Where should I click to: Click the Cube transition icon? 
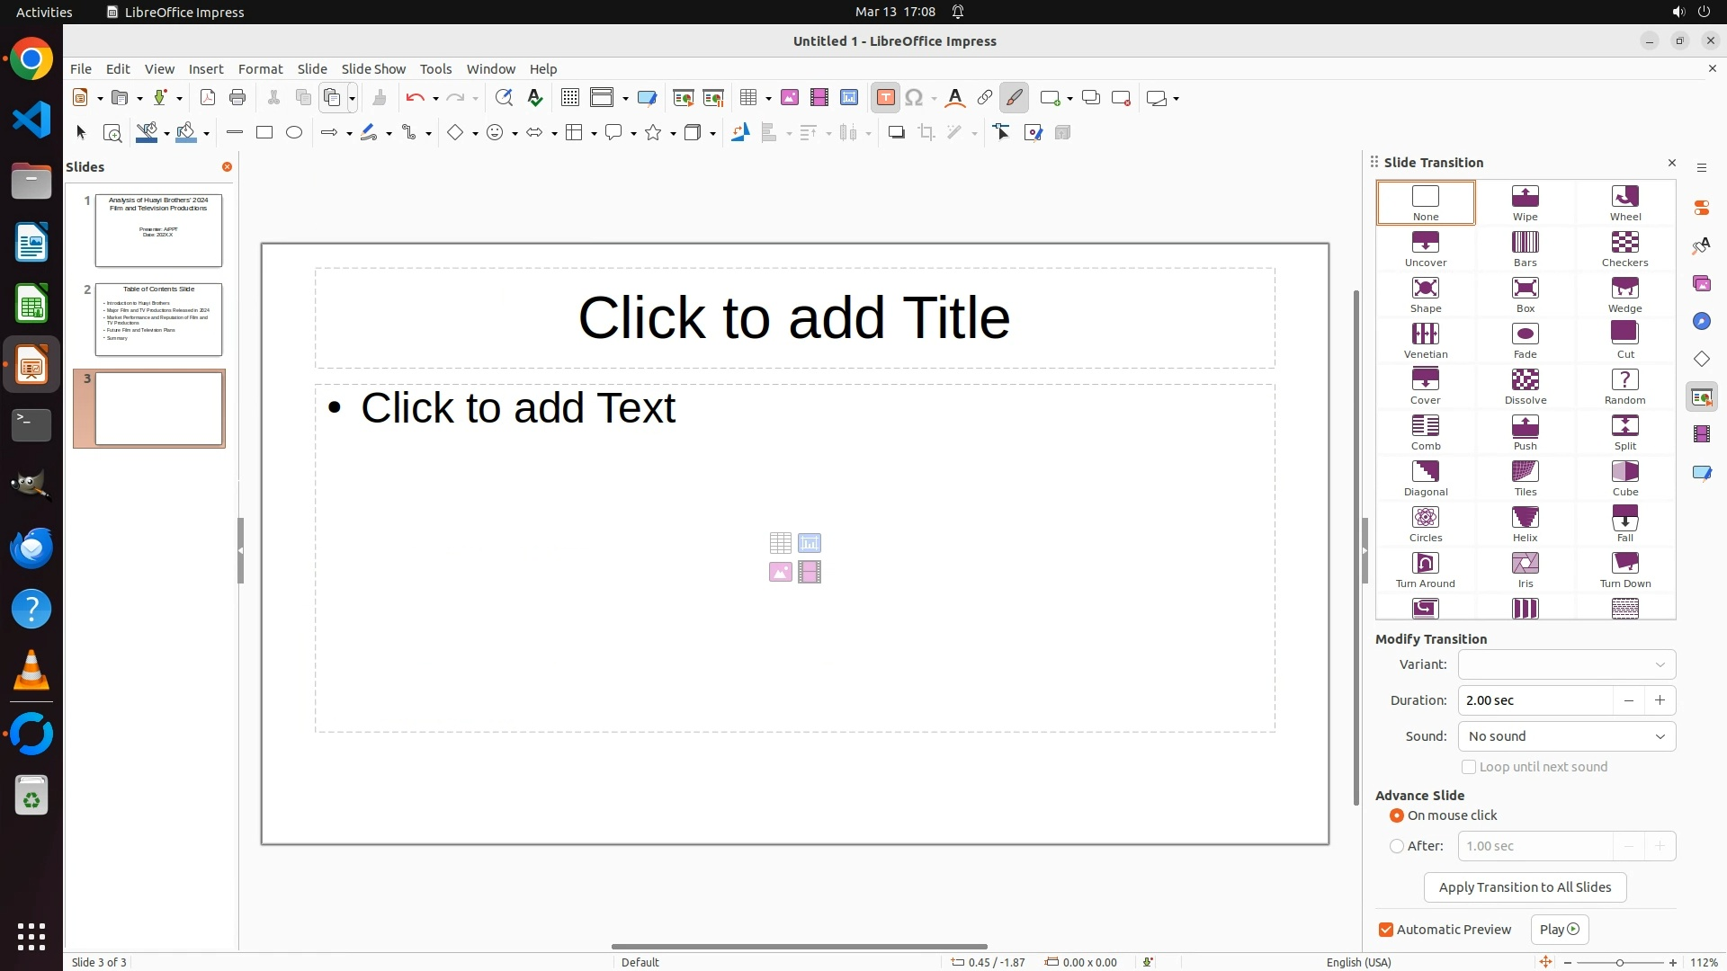pyautogui.click(x=1624, y=477)
